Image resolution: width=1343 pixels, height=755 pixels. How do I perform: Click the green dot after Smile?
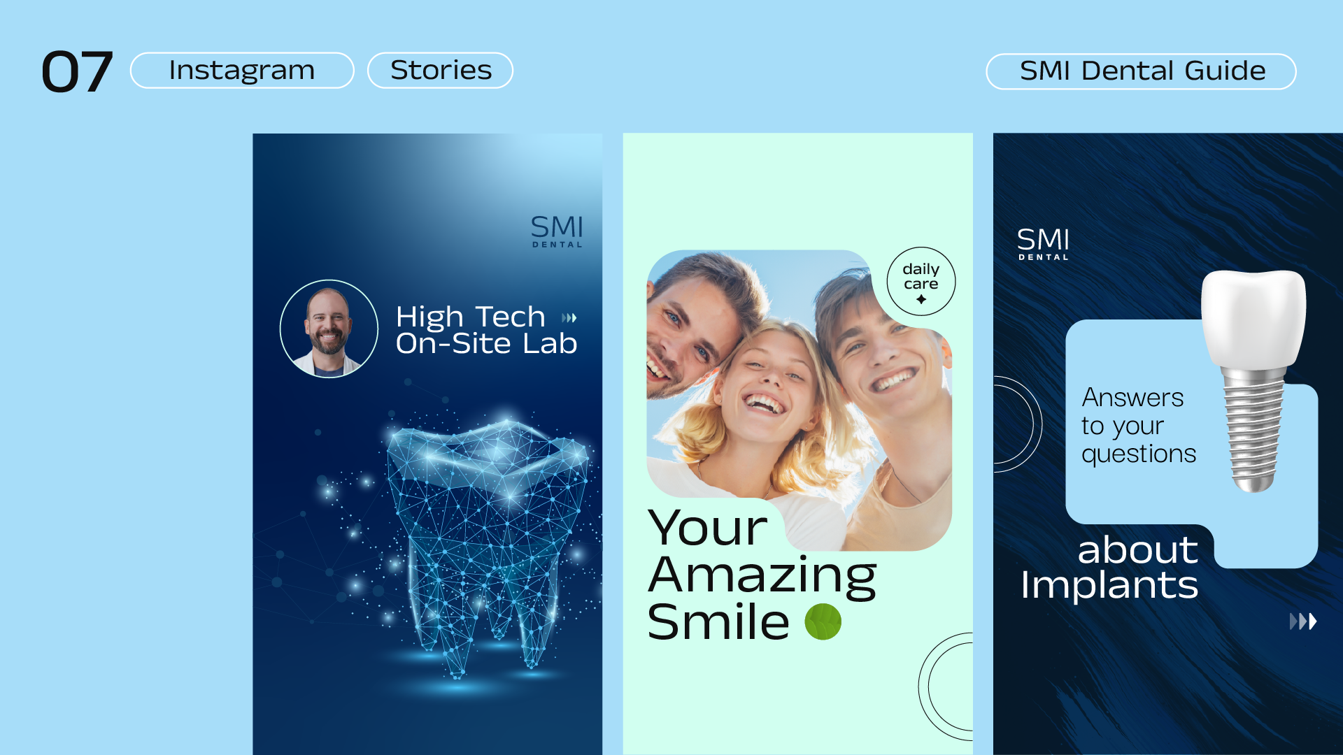[823, 621]
